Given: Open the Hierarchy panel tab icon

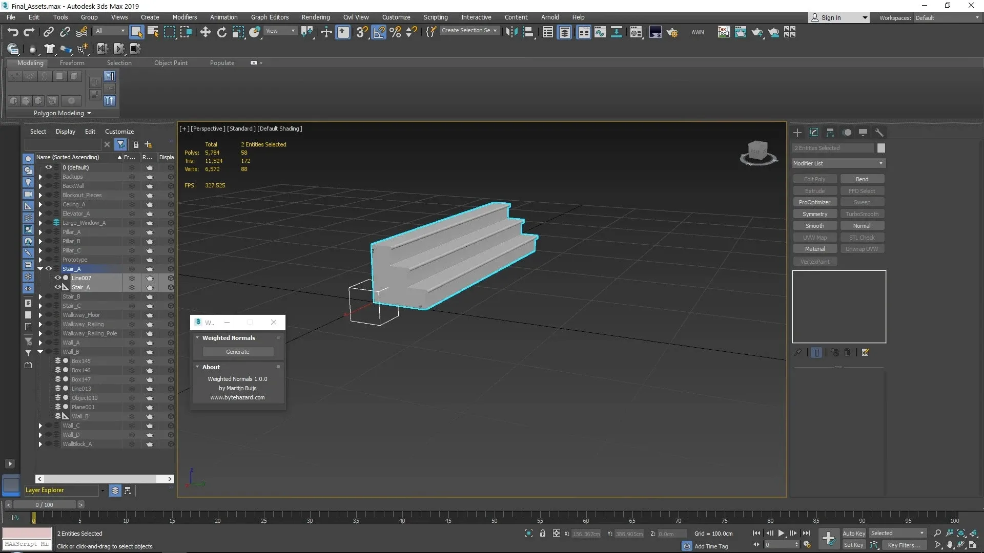Looking at the screenshot, I should point(830,133).
